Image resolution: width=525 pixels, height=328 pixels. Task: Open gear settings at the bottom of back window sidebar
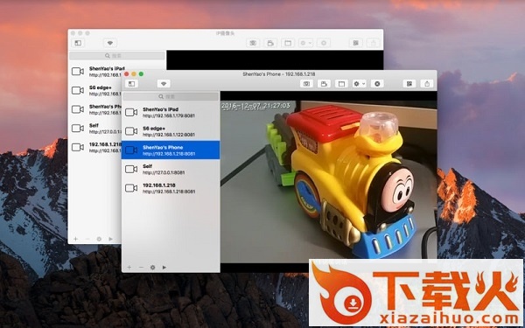point(99,239)
